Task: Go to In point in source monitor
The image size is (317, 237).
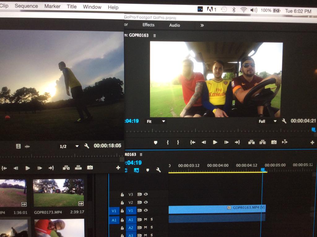Action: pos(4,168)
